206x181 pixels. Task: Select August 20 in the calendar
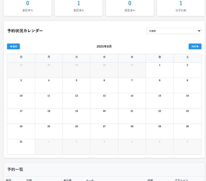click(104, 116)
